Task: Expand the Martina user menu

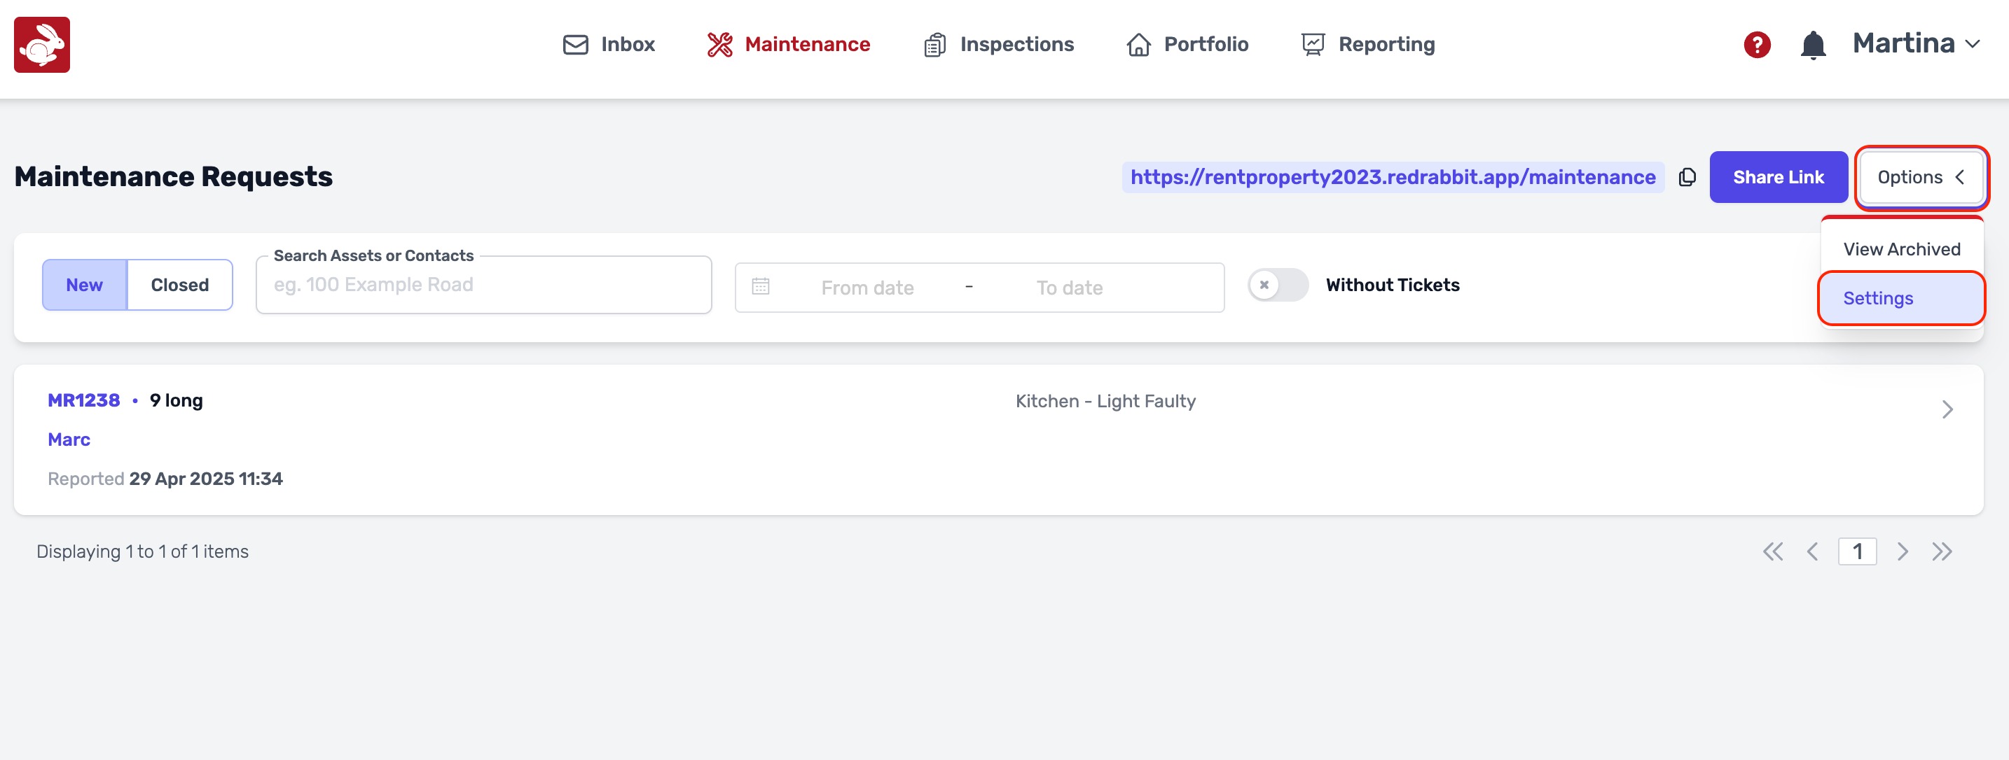Action: (x=1915, y=43)
